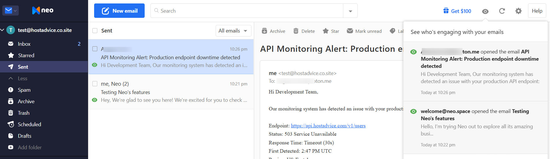Screen dimensions: 550x159
Task: Click the Get $100 gift link
Action: (457, 11)
